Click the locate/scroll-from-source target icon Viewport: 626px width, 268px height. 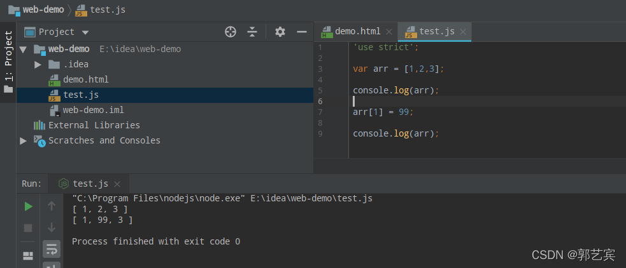[x=231, y=32]
